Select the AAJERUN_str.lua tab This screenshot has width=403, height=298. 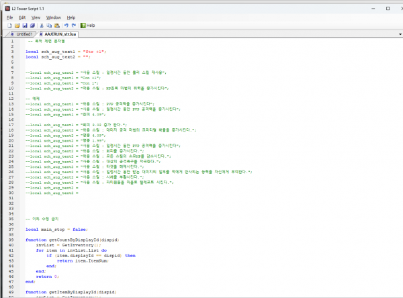point(59,33)
